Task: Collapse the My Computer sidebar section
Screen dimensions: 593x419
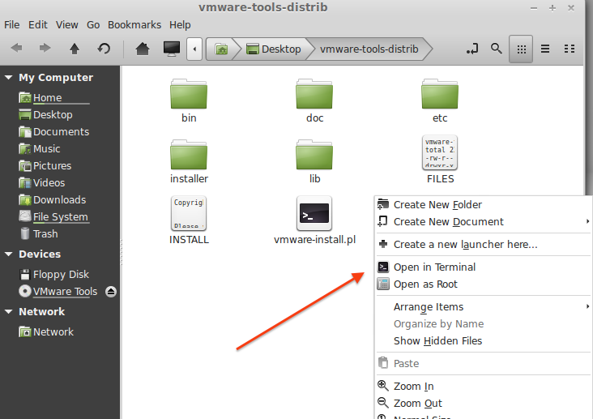Action: click(x=9, y=78)
